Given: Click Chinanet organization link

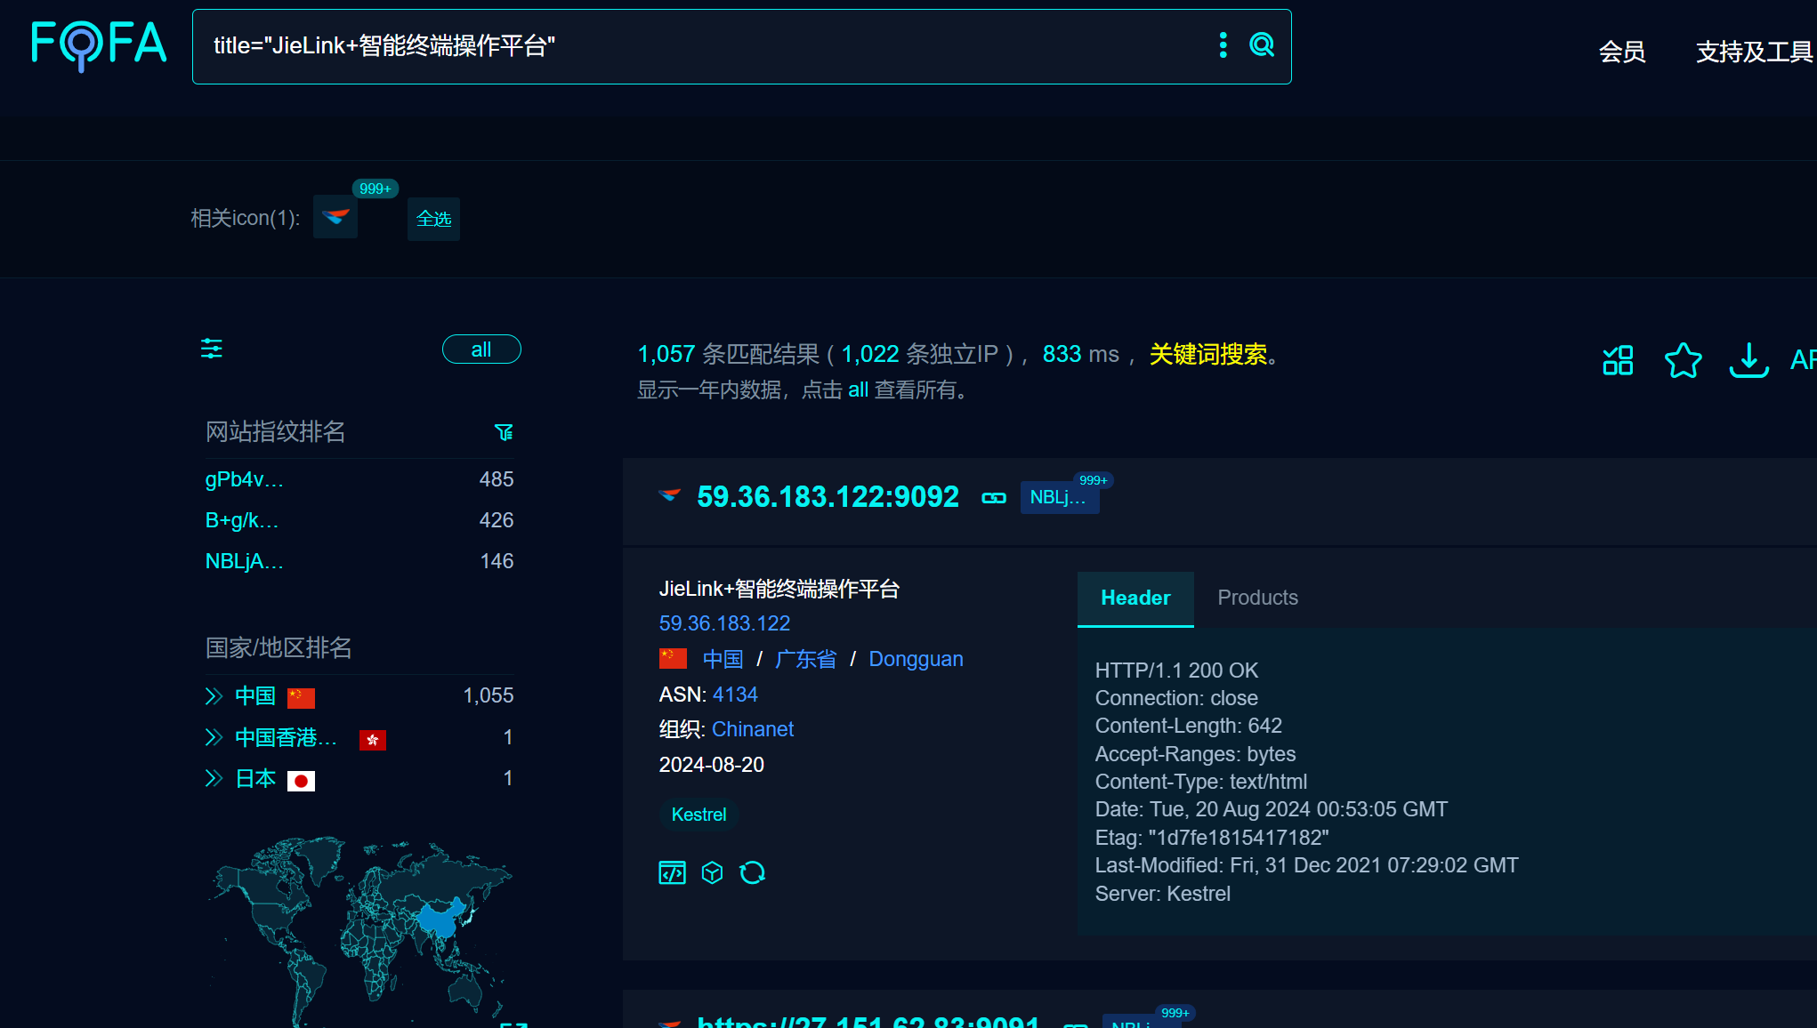Looking at the screenshot, I should [x=753, y=729].
